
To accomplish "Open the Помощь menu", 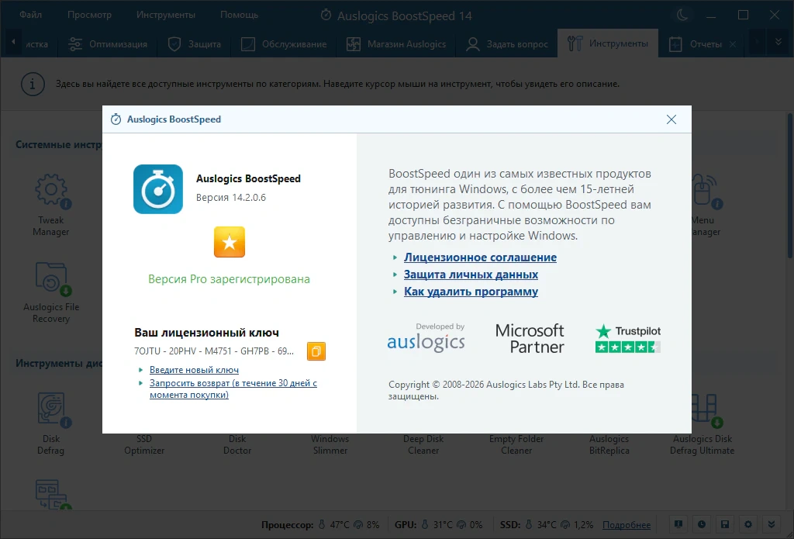I will tap(239, 15).
